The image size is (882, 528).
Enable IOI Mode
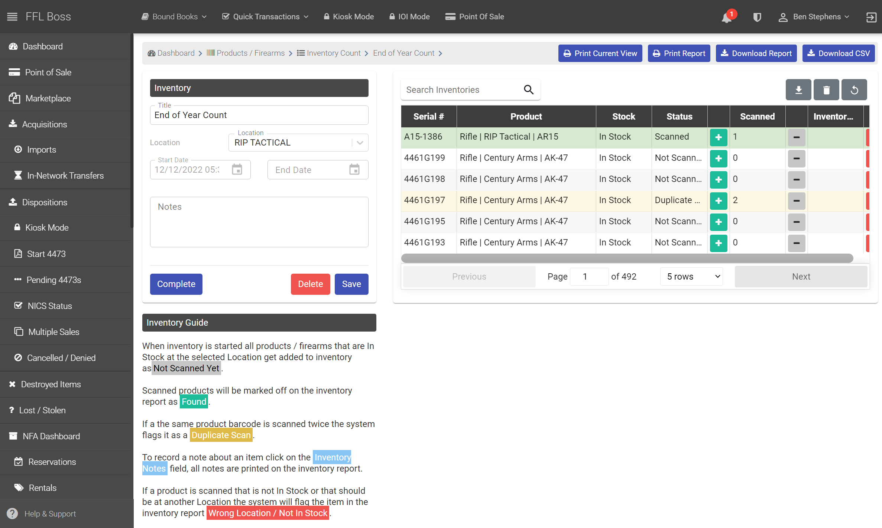(x=409, y=16)
